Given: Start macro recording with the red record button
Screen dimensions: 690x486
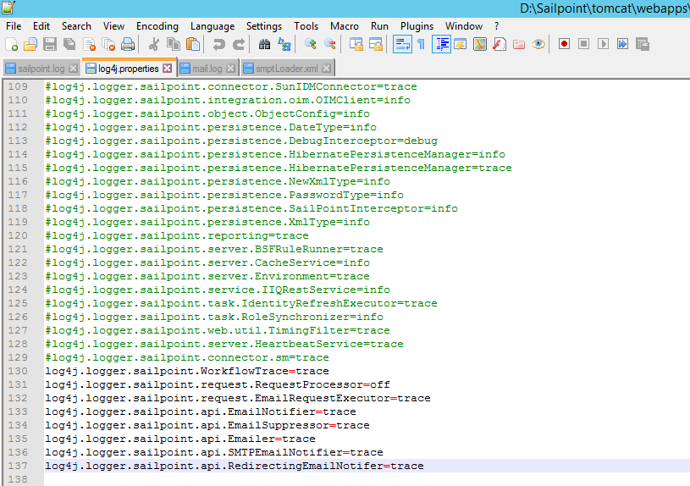Looking at the screenshot, I should (564, 44).
